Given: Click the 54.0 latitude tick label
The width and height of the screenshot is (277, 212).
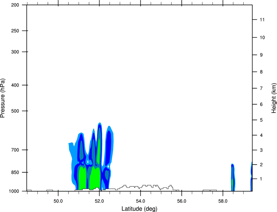Looking at the screenshot, I should (140, 201).
